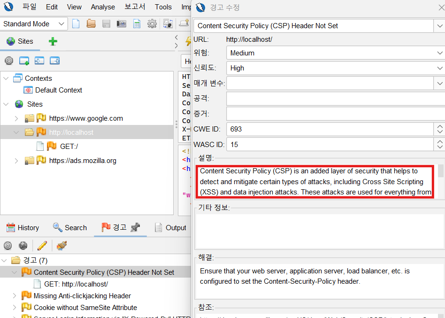This screenshot has width=445, height=318.
Task: Click the Import Context icon
Action: coord(39,61)
